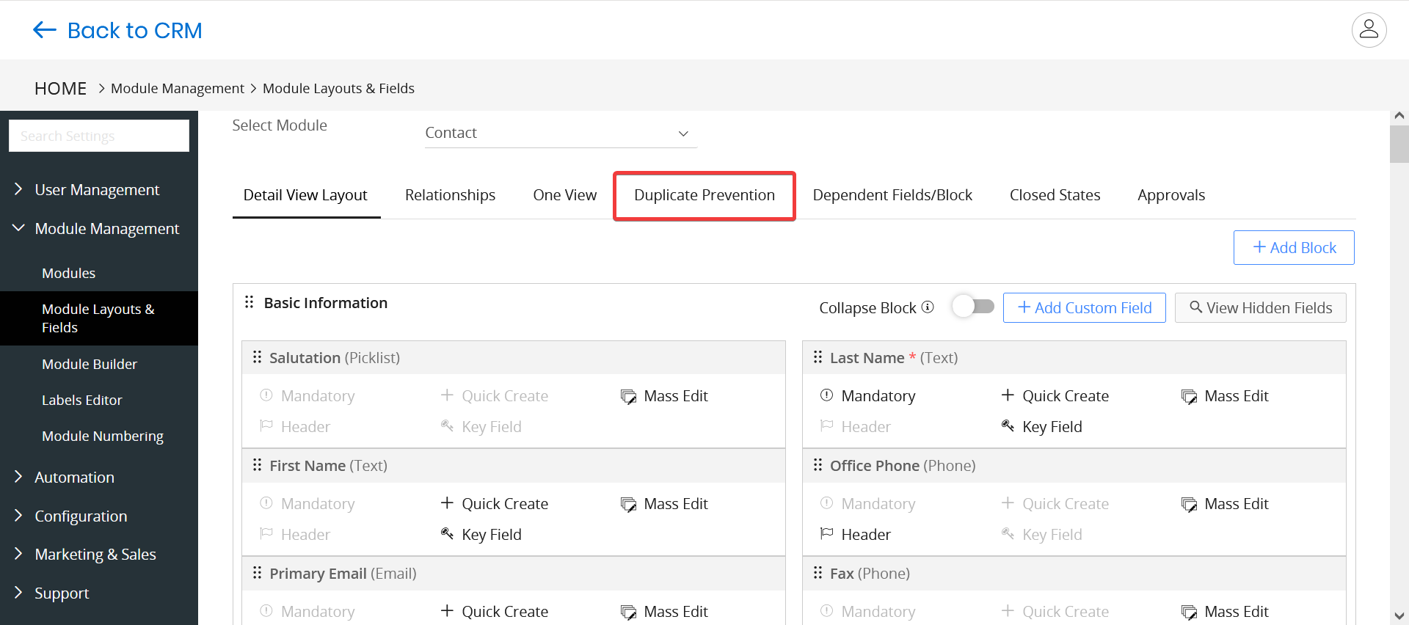The image size is (1409, 625).
Task: Click the Collapse Block info icon
Action: point(928,307)
